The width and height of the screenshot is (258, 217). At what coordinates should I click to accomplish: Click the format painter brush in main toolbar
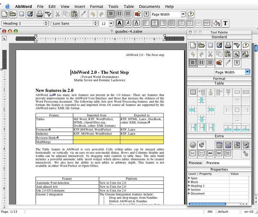pos(83,14)
